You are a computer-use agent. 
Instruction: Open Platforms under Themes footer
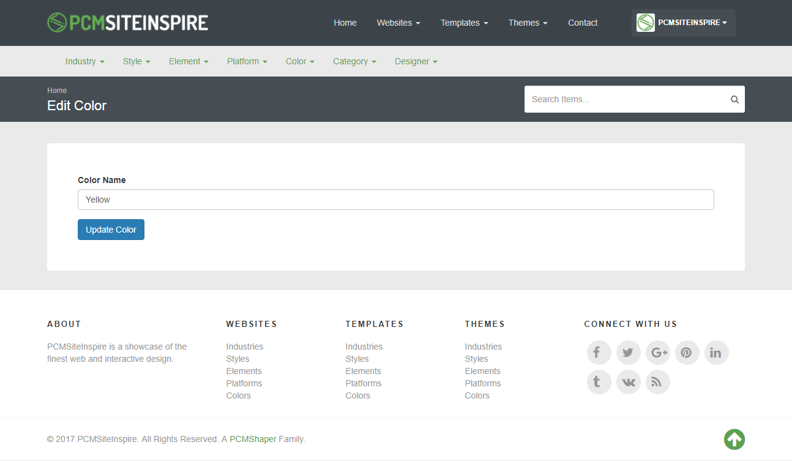tap(482, 383)
